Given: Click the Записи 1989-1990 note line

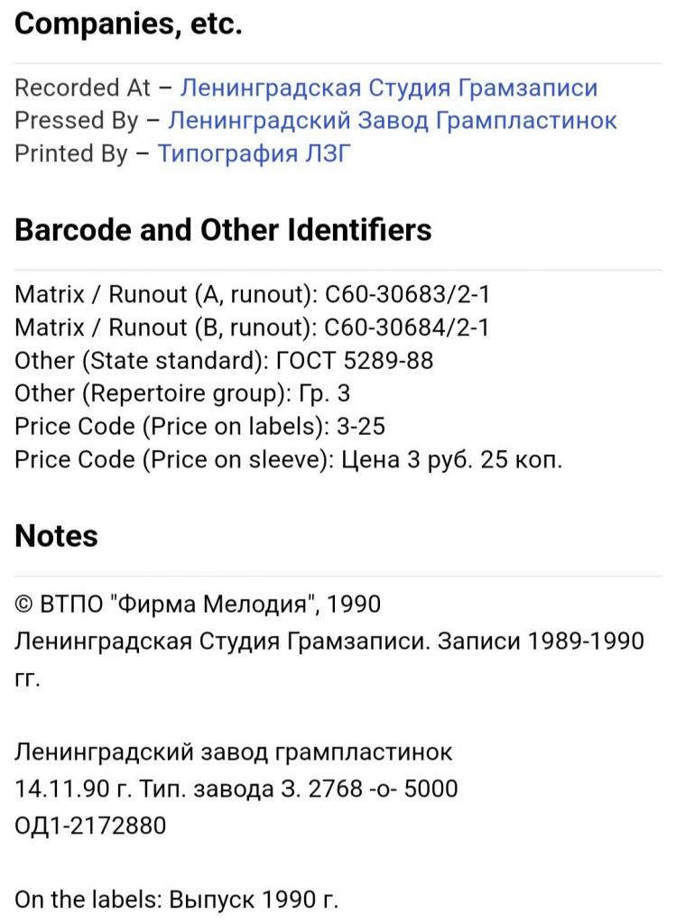Looking at the screenshot, I should [x=329, y=658].
